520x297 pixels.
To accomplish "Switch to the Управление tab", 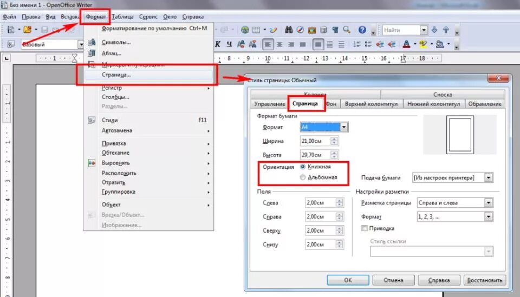I will tap(269, 104).
